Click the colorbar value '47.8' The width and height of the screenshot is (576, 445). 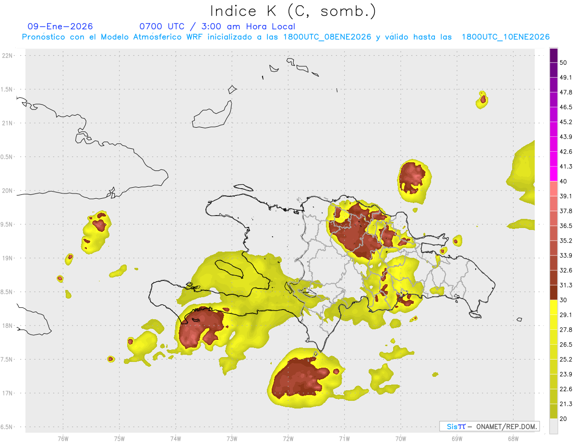[x=566, y=92]
